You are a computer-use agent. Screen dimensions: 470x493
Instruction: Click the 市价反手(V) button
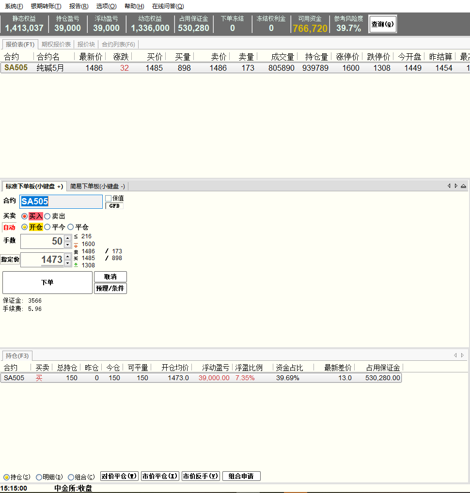point(201,477)
